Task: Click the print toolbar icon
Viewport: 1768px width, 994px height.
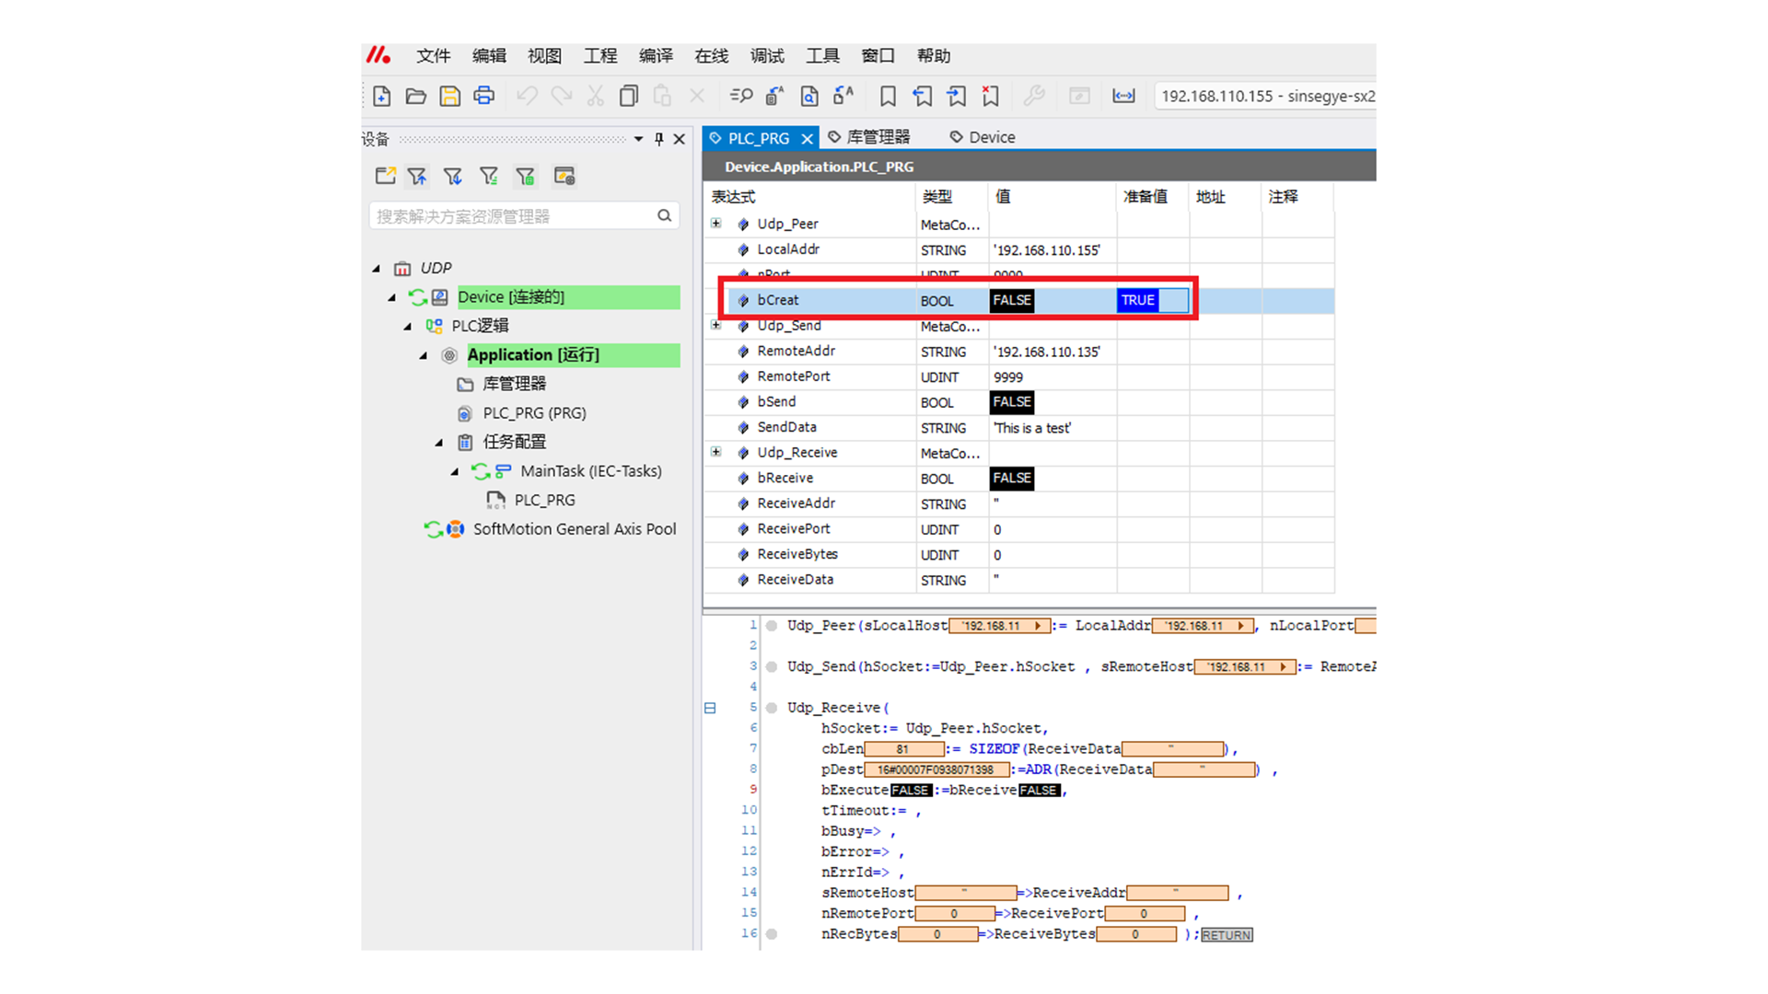Action: tap(483, 96)
